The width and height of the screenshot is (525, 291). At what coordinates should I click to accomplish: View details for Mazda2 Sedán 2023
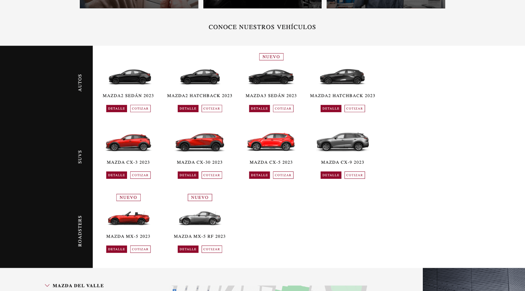[117, 109]
